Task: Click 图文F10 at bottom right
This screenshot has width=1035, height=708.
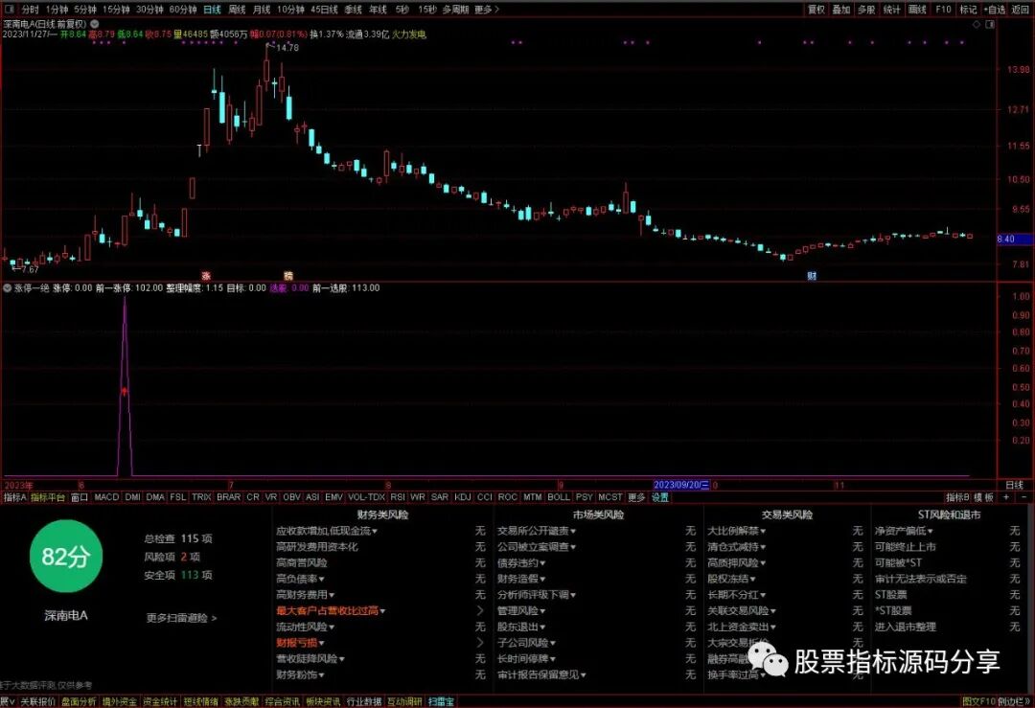Action: [x=978, y=701]
